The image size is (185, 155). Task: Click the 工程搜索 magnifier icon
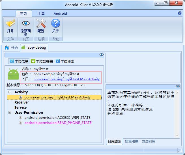pyautogui.click(x=58, y=61)
